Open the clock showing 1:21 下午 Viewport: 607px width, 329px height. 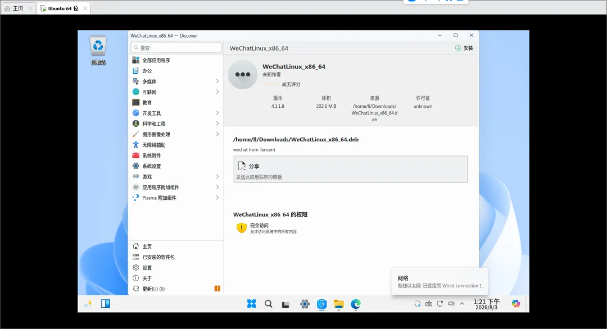point(487,304)
